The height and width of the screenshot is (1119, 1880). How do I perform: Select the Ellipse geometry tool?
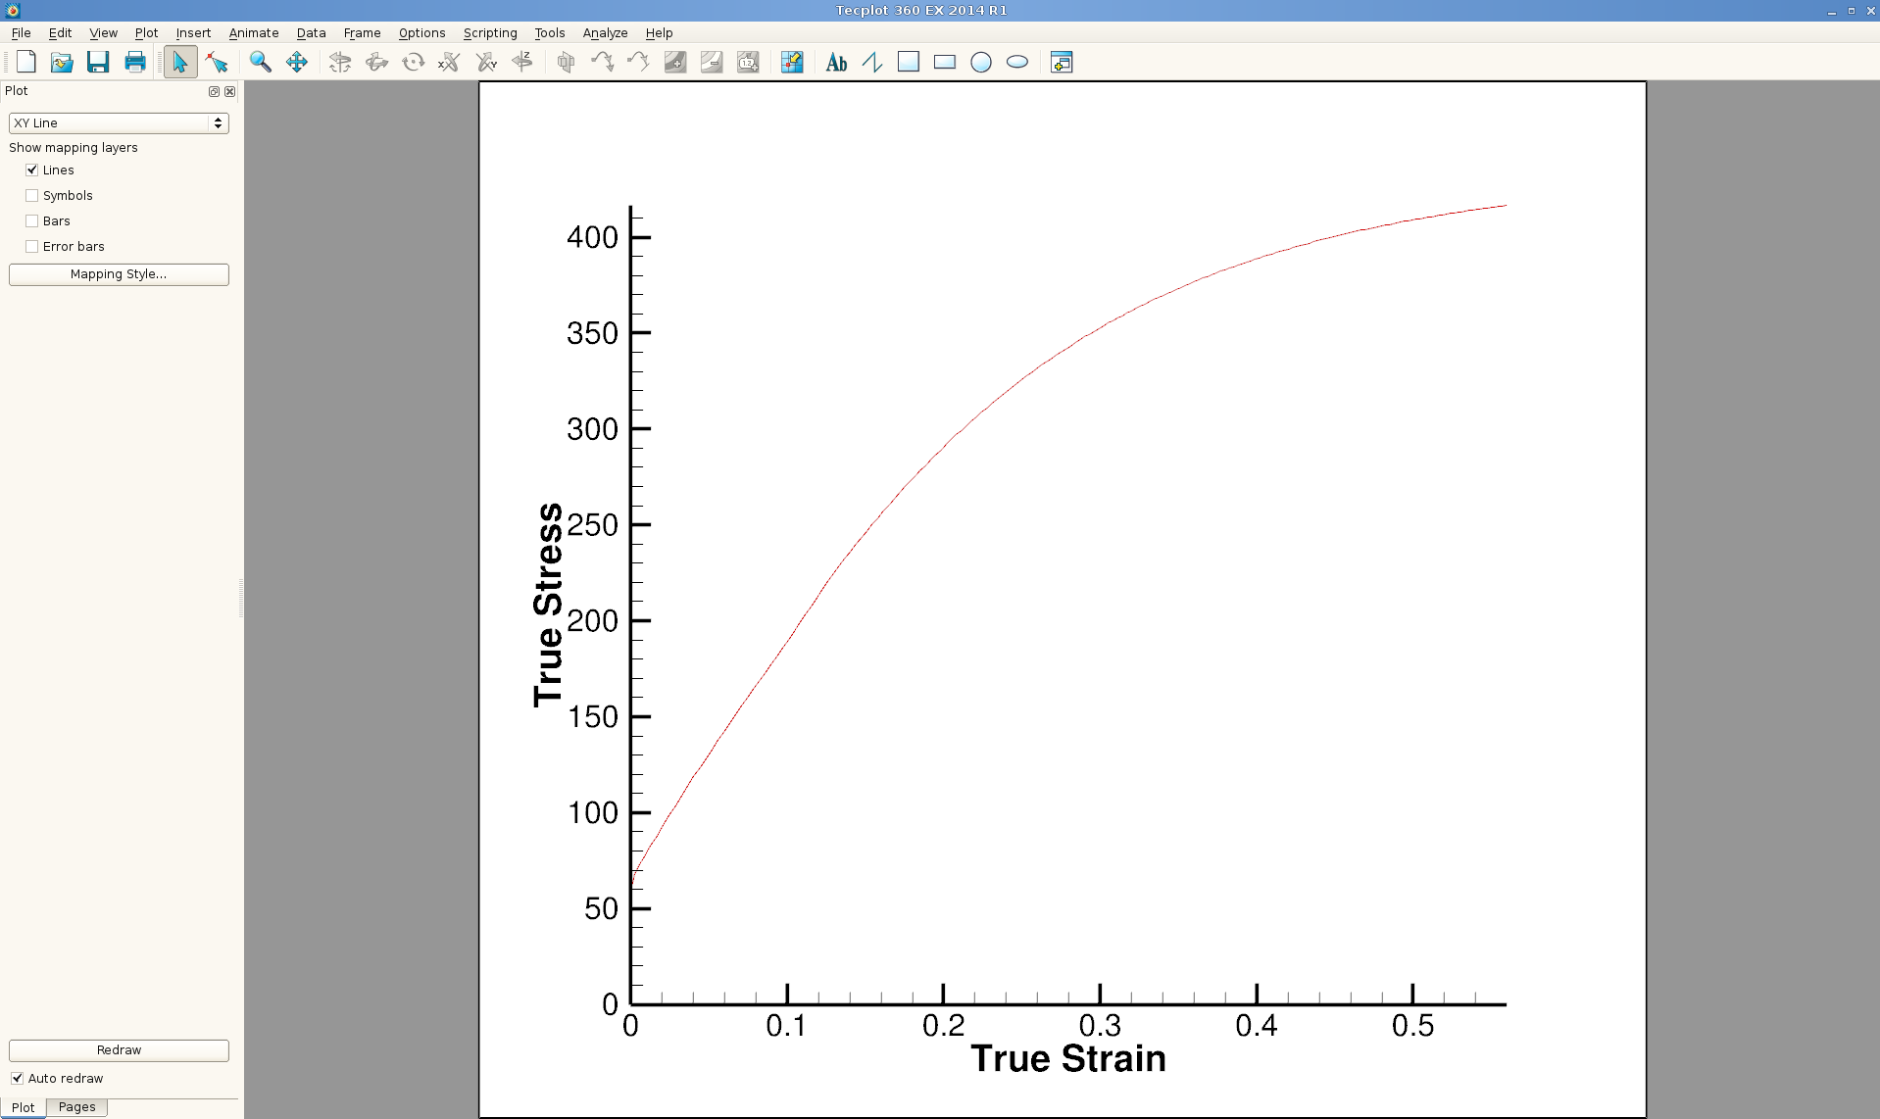(x=1017, y=62)
